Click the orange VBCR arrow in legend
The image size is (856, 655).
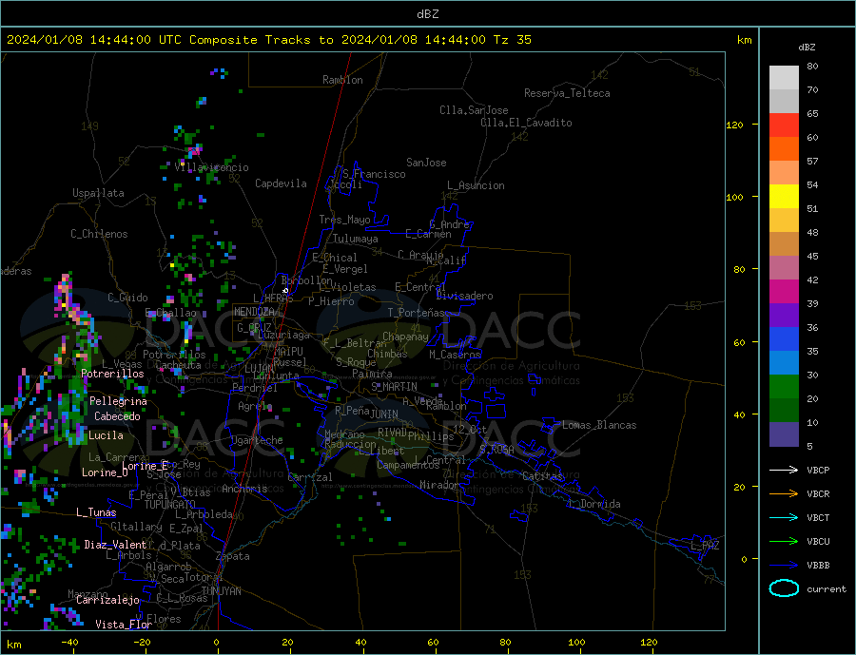(784, 494)
